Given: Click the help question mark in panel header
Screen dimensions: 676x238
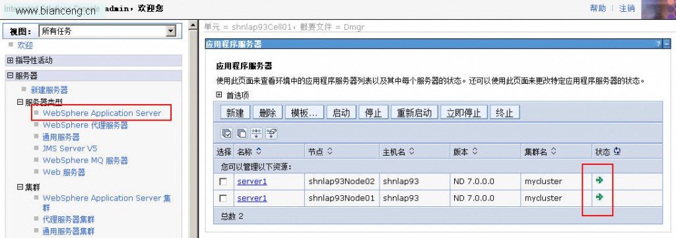Looking at the screenshot, I should click(x=658, y=44).
